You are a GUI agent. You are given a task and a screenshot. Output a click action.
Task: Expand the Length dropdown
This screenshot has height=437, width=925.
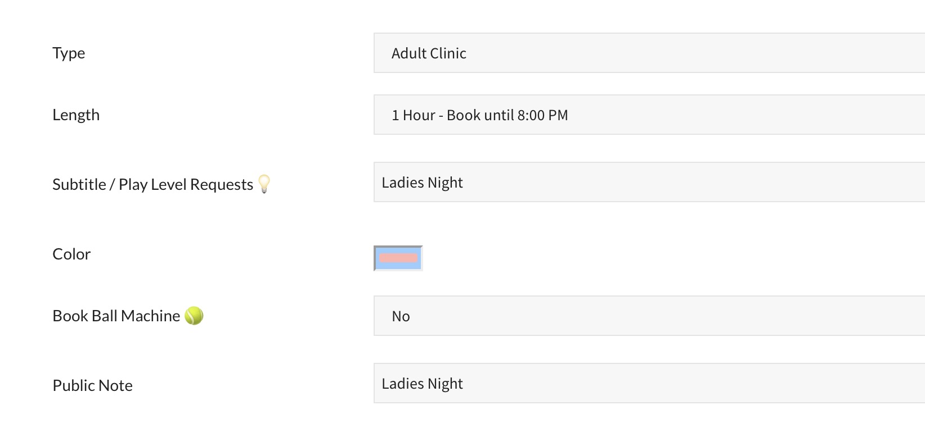[647, 115]
